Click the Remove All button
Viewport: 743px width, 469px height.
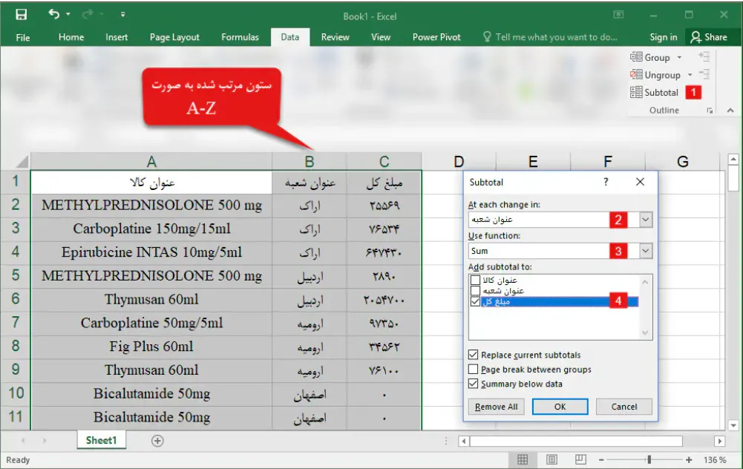coord(496,407)
